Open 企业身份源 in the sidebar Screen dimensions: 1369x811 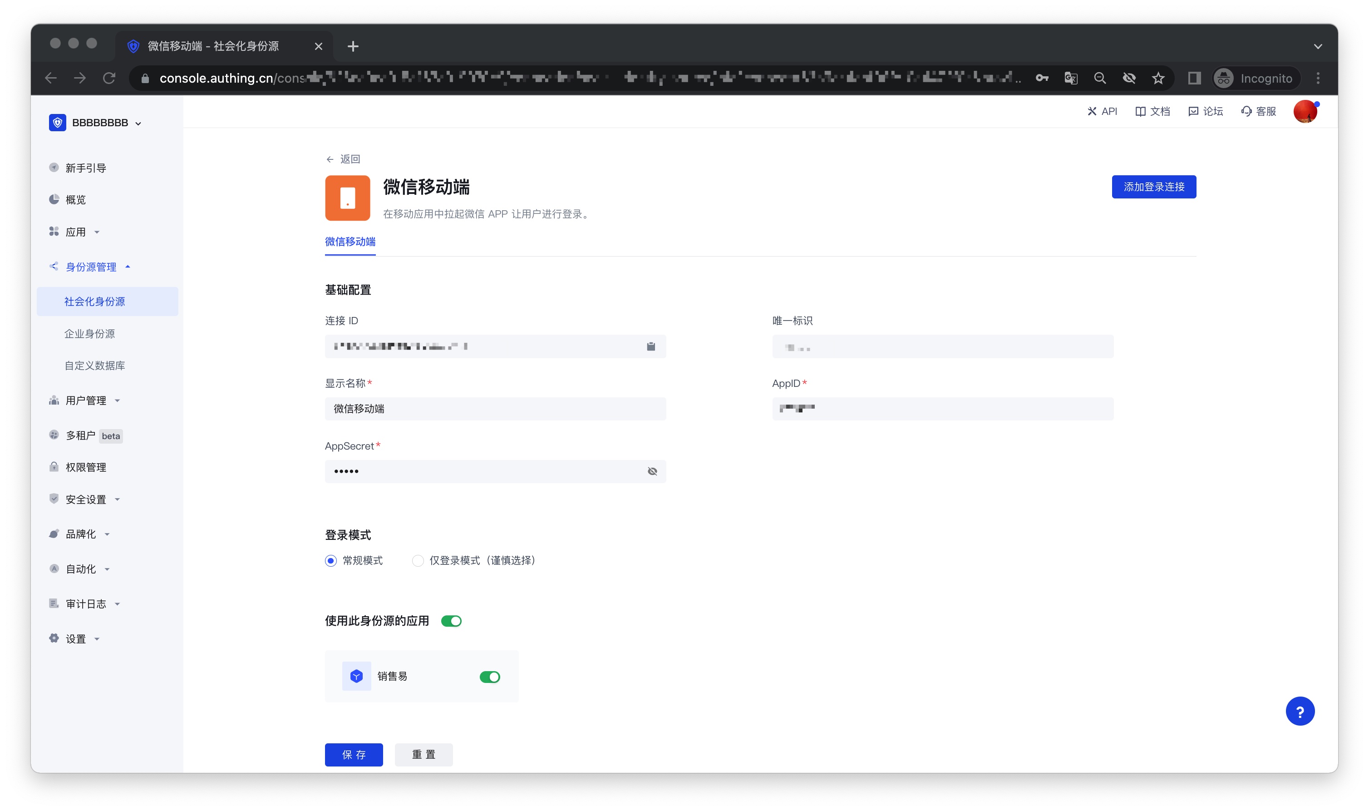tap(89, 334)
